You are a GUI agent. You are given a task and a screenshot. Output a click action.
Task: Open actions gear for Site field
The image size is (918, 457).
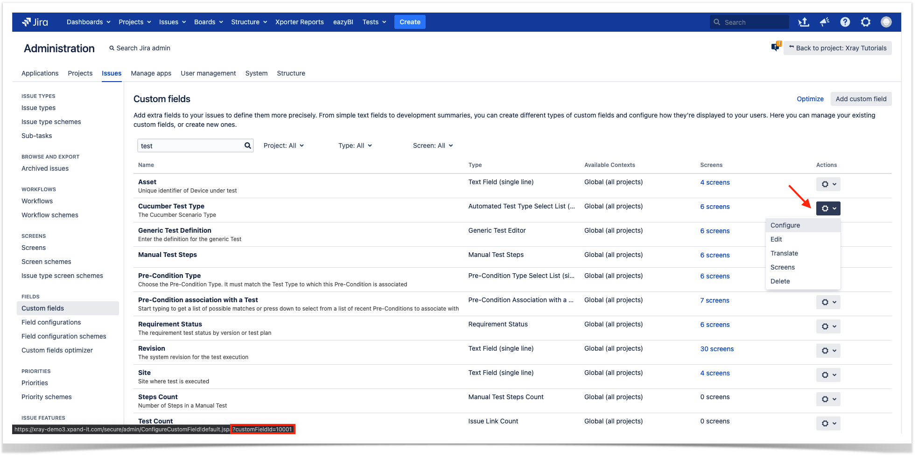[828, 375]
